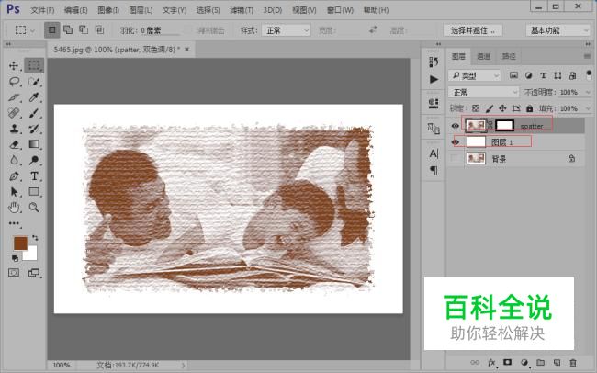
Task: Select the Horizontal Type tool
Action: [x=34, y=176]
